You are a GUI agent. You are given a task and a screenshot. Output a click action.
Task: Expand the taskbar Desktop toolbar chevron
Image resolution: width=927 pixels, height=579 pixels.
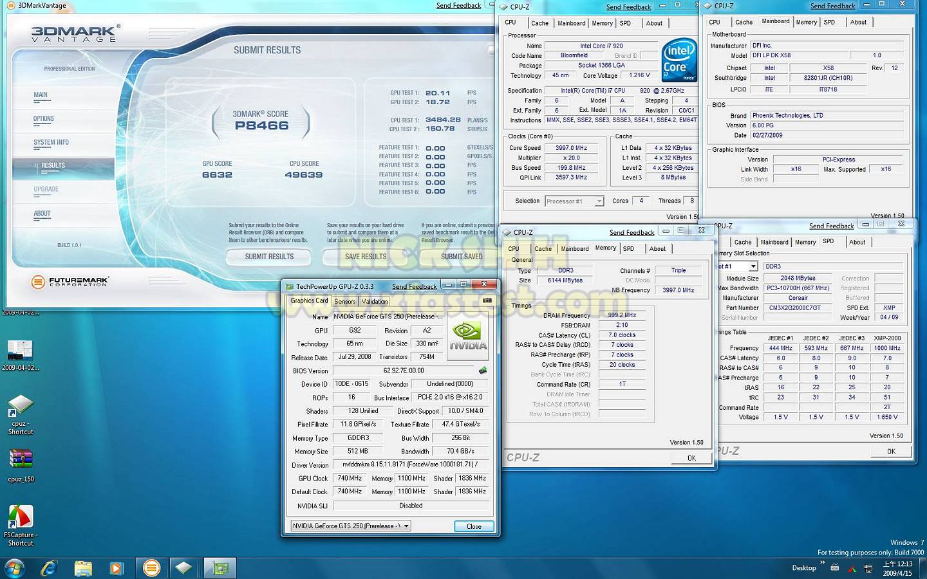[x=822, y=564]
